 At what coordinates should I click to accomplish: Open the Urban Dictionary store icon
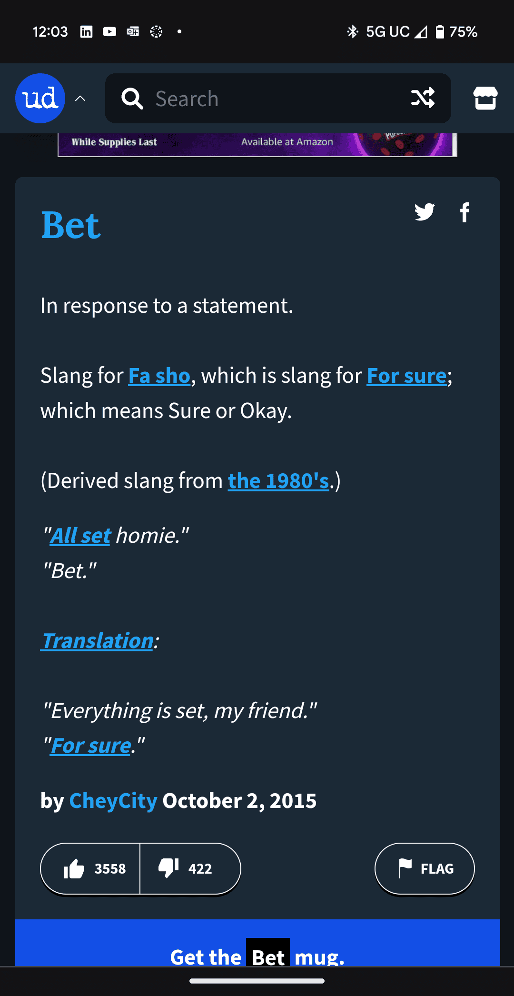click(x=485, y=99)
